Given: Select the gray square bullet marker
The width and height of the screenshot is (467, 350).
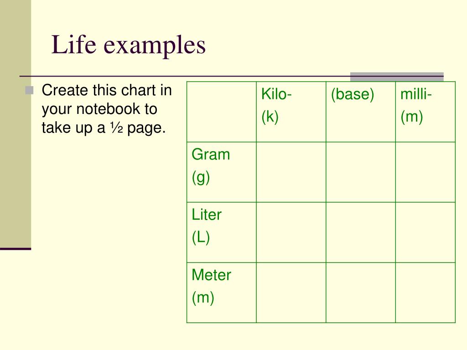Looking at the screenshot, I should coord(30,90).
